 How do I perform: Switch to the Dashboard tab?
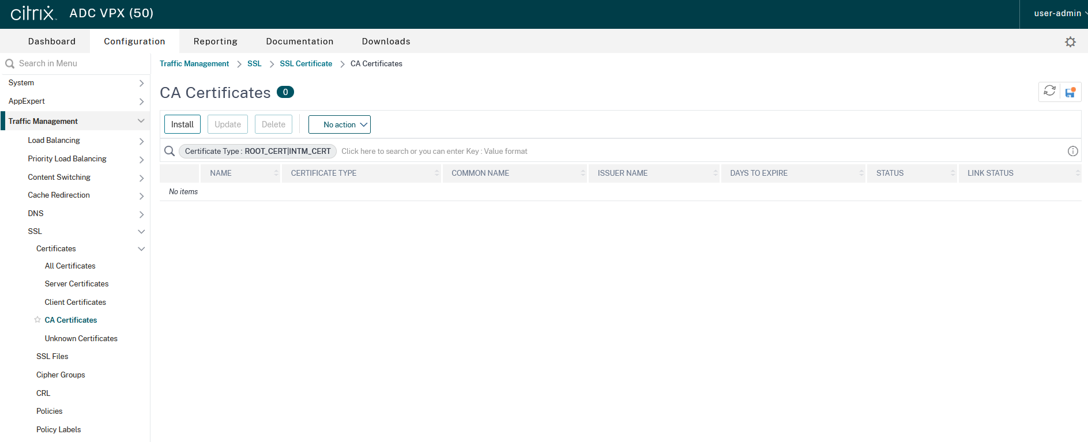point(52,41)
